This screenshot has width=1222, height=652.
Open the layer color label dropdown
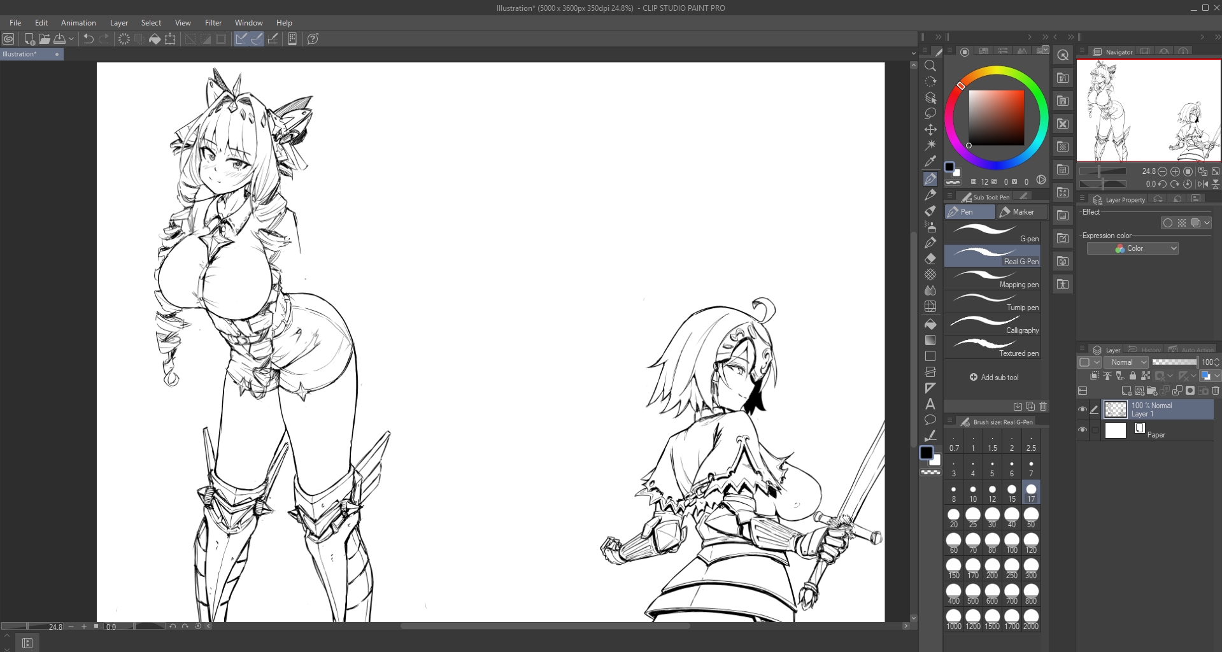click(x=1088, y=362)
